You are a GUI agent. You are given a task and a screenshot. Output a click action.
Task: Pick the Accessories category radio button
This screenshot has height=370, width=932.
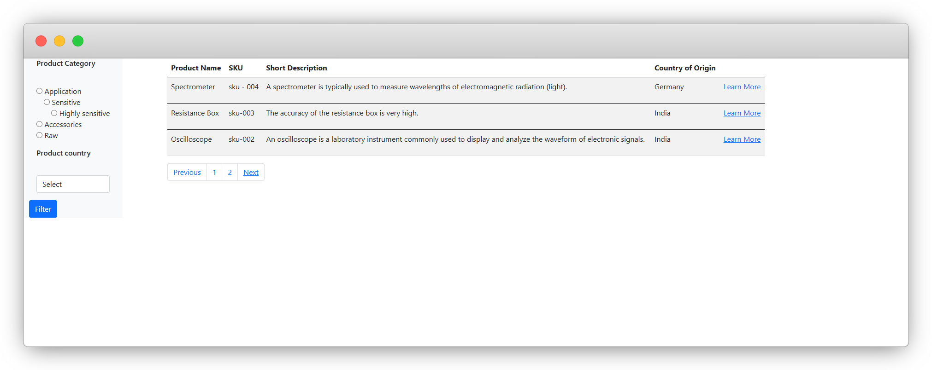[x=40, y=124]
